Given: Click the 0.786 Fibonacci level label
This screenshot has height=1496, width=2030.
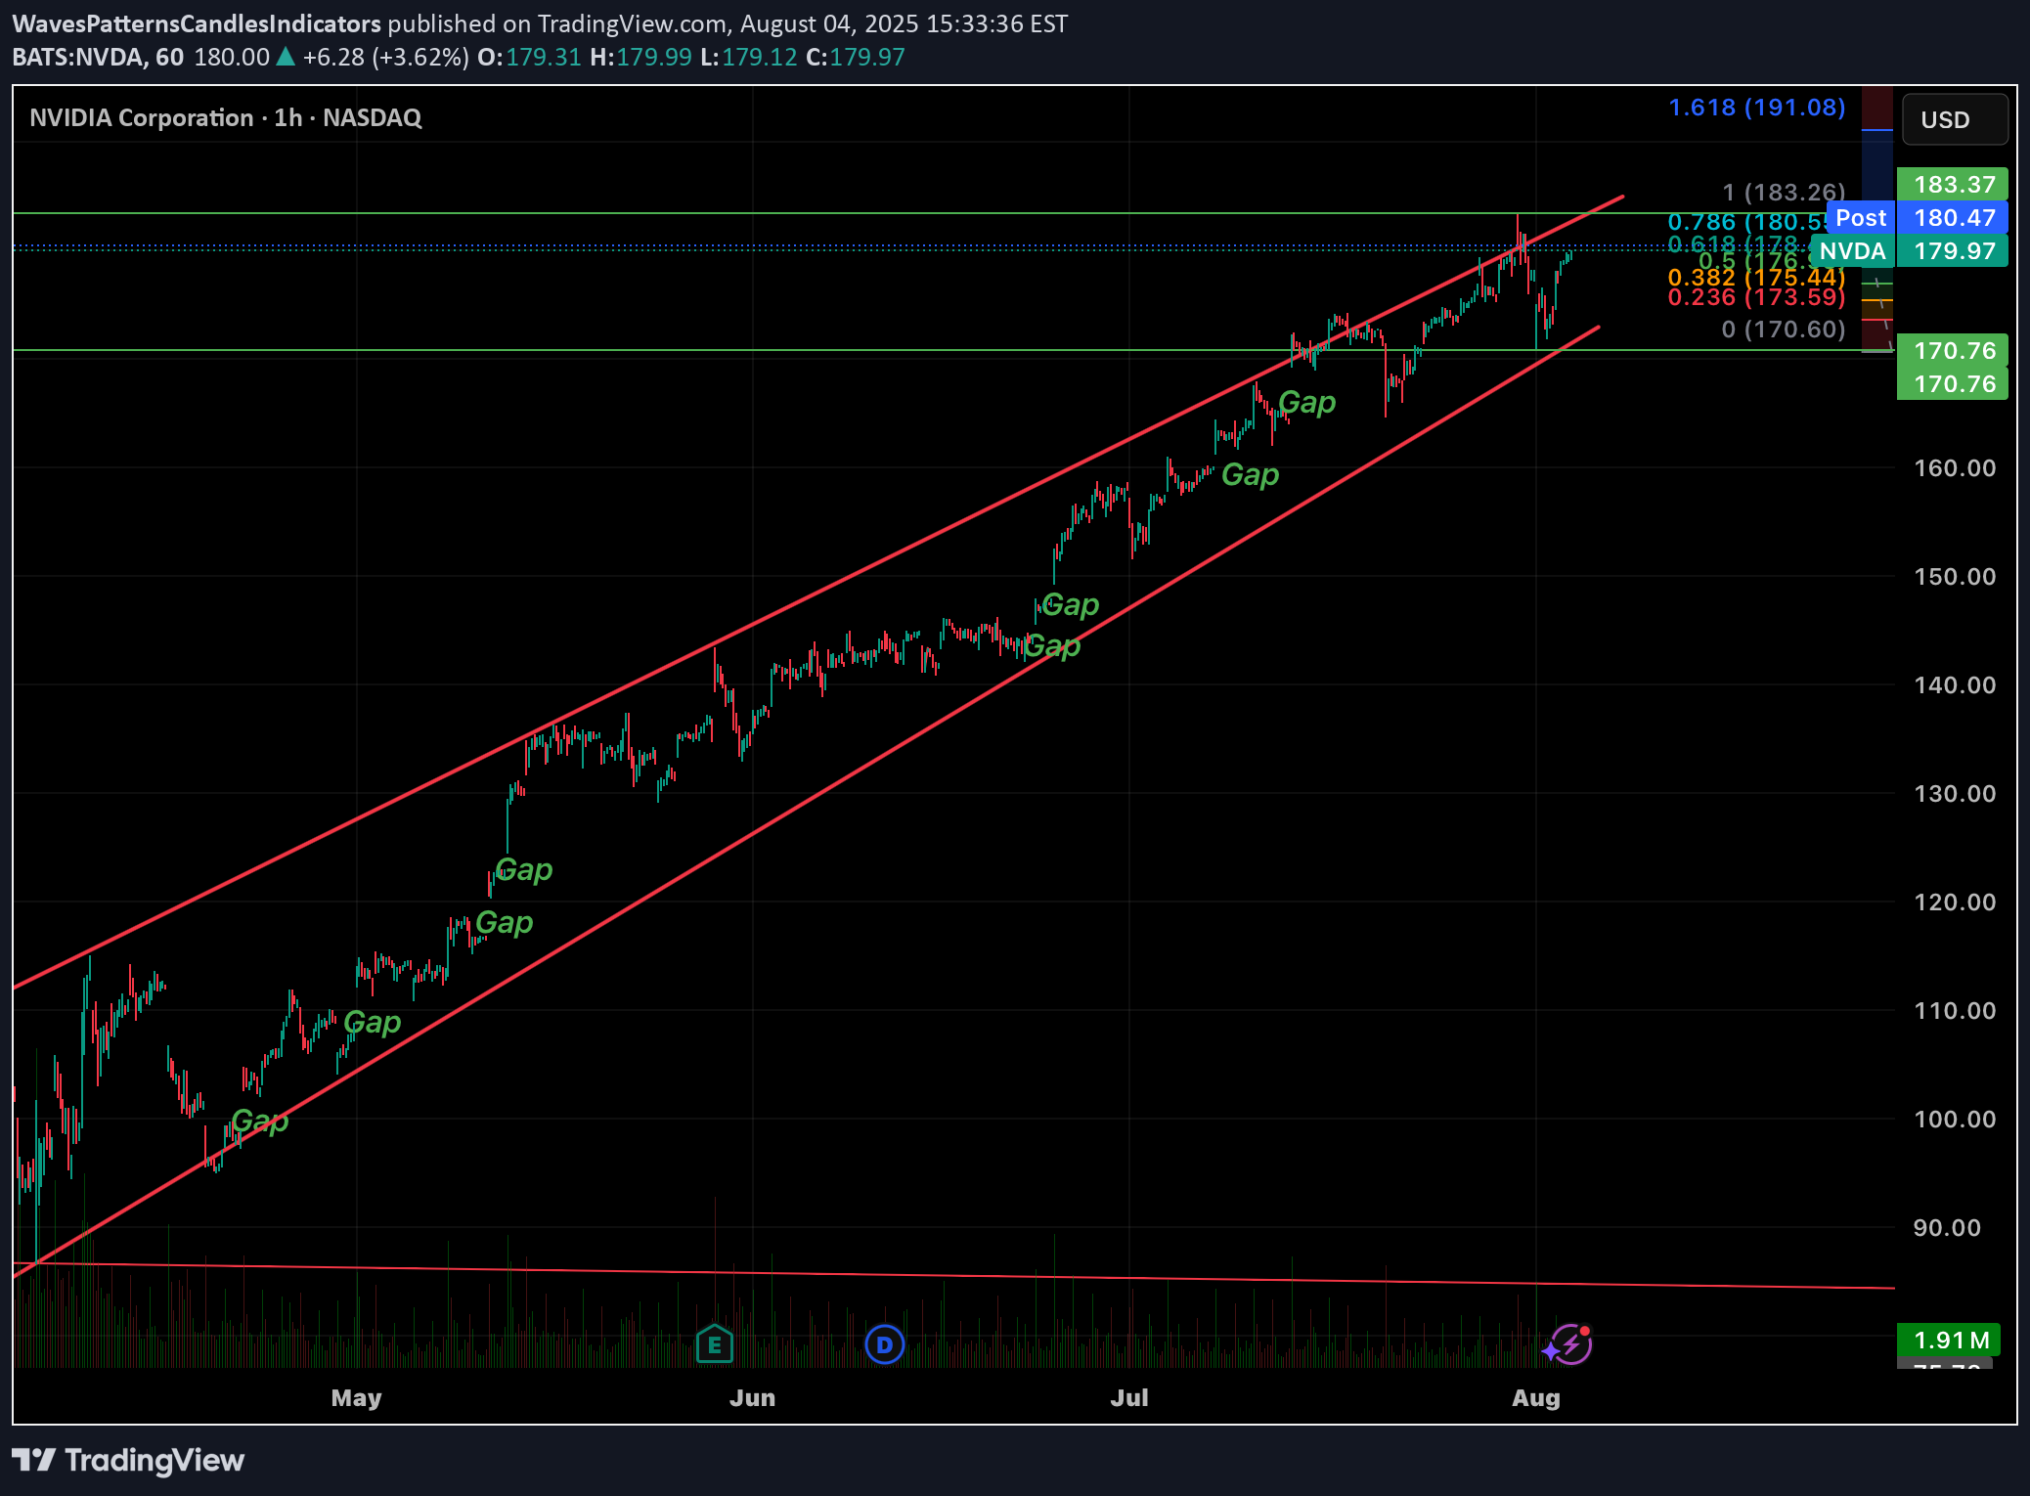Looking at the screenshot, I should click(x=1746, y=222).
